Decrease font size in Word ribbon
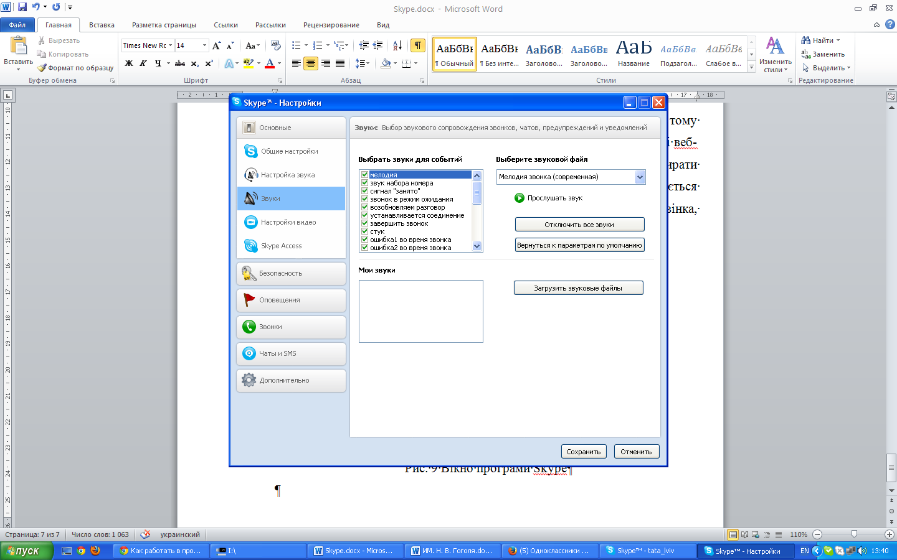This screenshot has height=560, width=897. [230, 45]
